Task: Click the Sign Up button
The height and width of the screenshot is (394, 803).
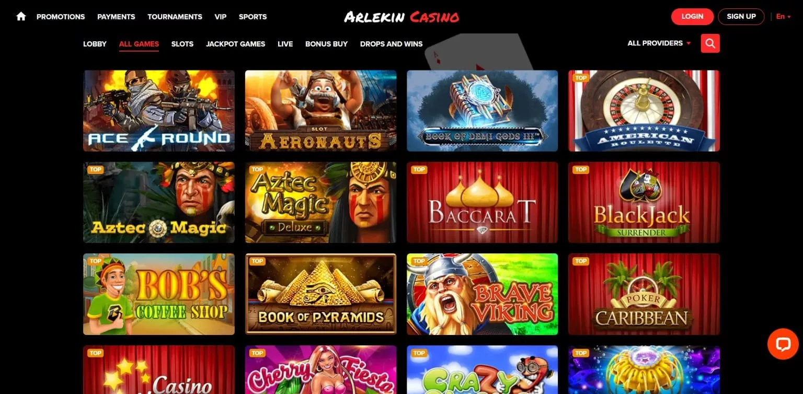Action: (x=741, y=16)
